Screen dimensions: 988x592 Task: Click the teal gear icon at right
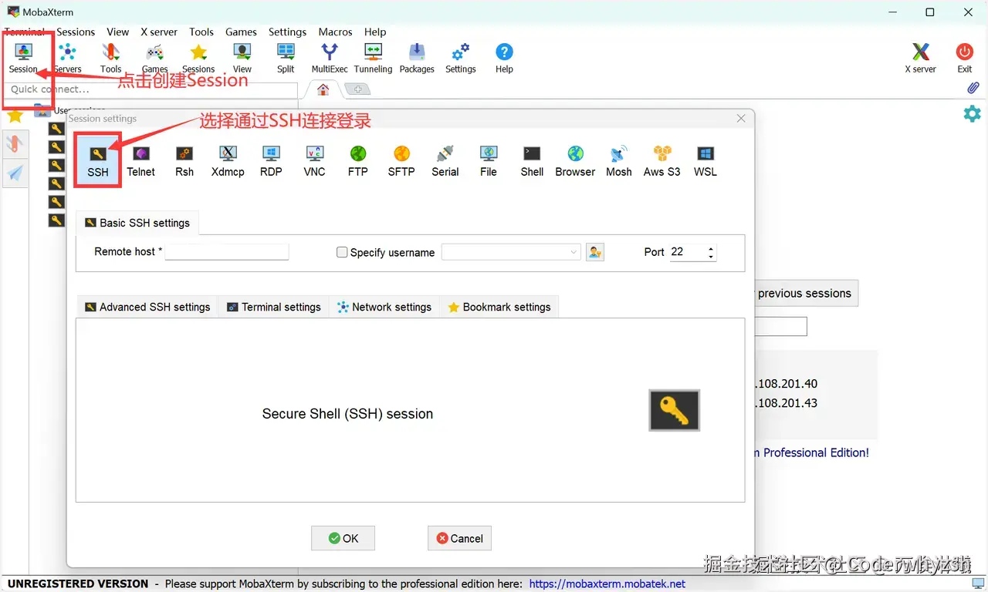[x=972, y=113]
